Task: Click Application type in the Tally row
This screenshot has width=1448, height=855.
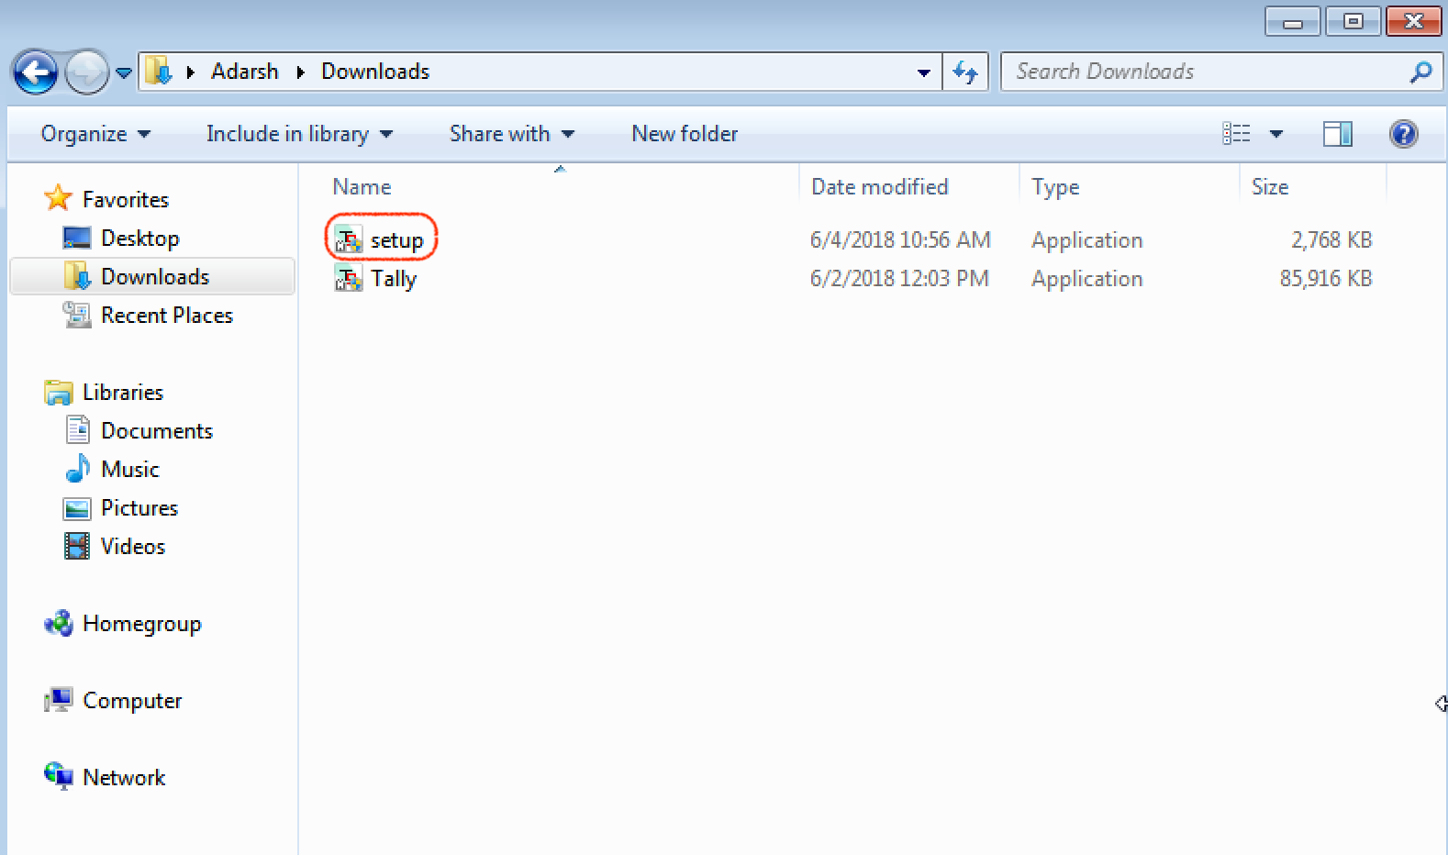Action: 1087,279
